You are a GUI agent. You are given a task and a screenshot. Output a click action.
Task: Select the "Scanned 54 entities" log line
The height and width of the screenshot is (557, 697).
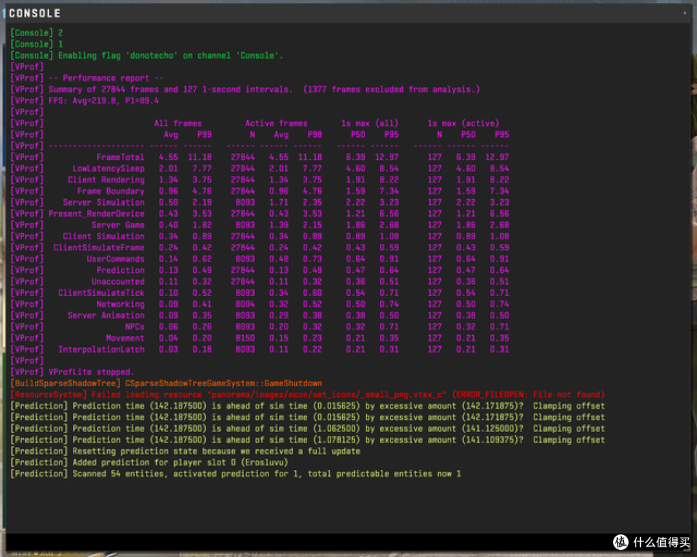coord(236,474)
